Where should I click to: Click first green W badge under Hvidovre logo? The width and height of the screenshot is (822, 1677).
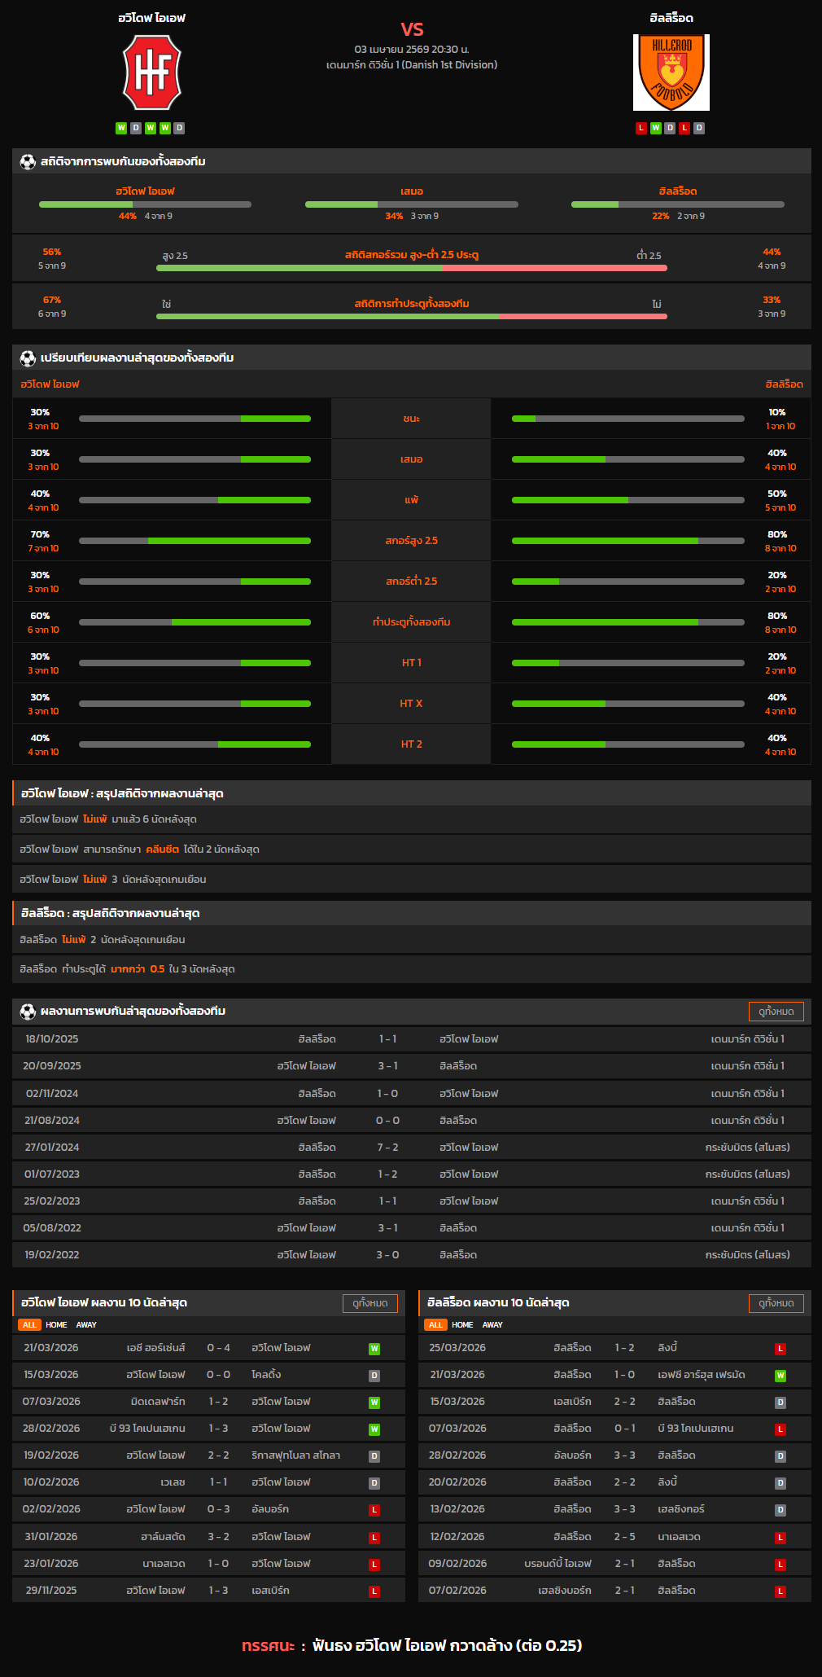click(x=121, y=128)
